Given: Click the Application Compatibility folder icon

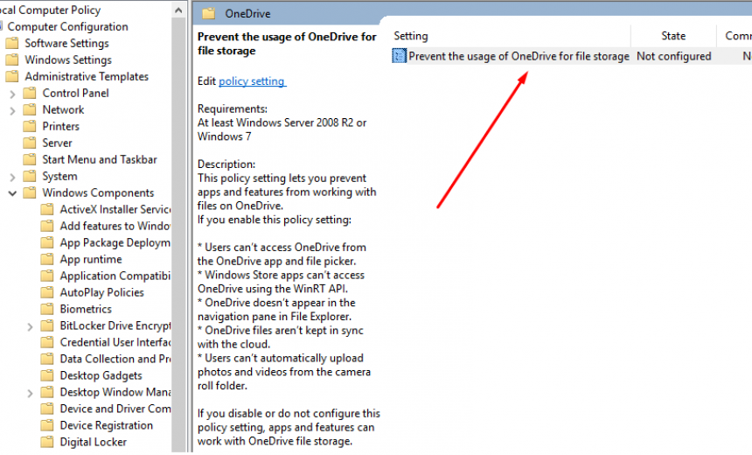Looking at the screenshot, I should (47, 276).
